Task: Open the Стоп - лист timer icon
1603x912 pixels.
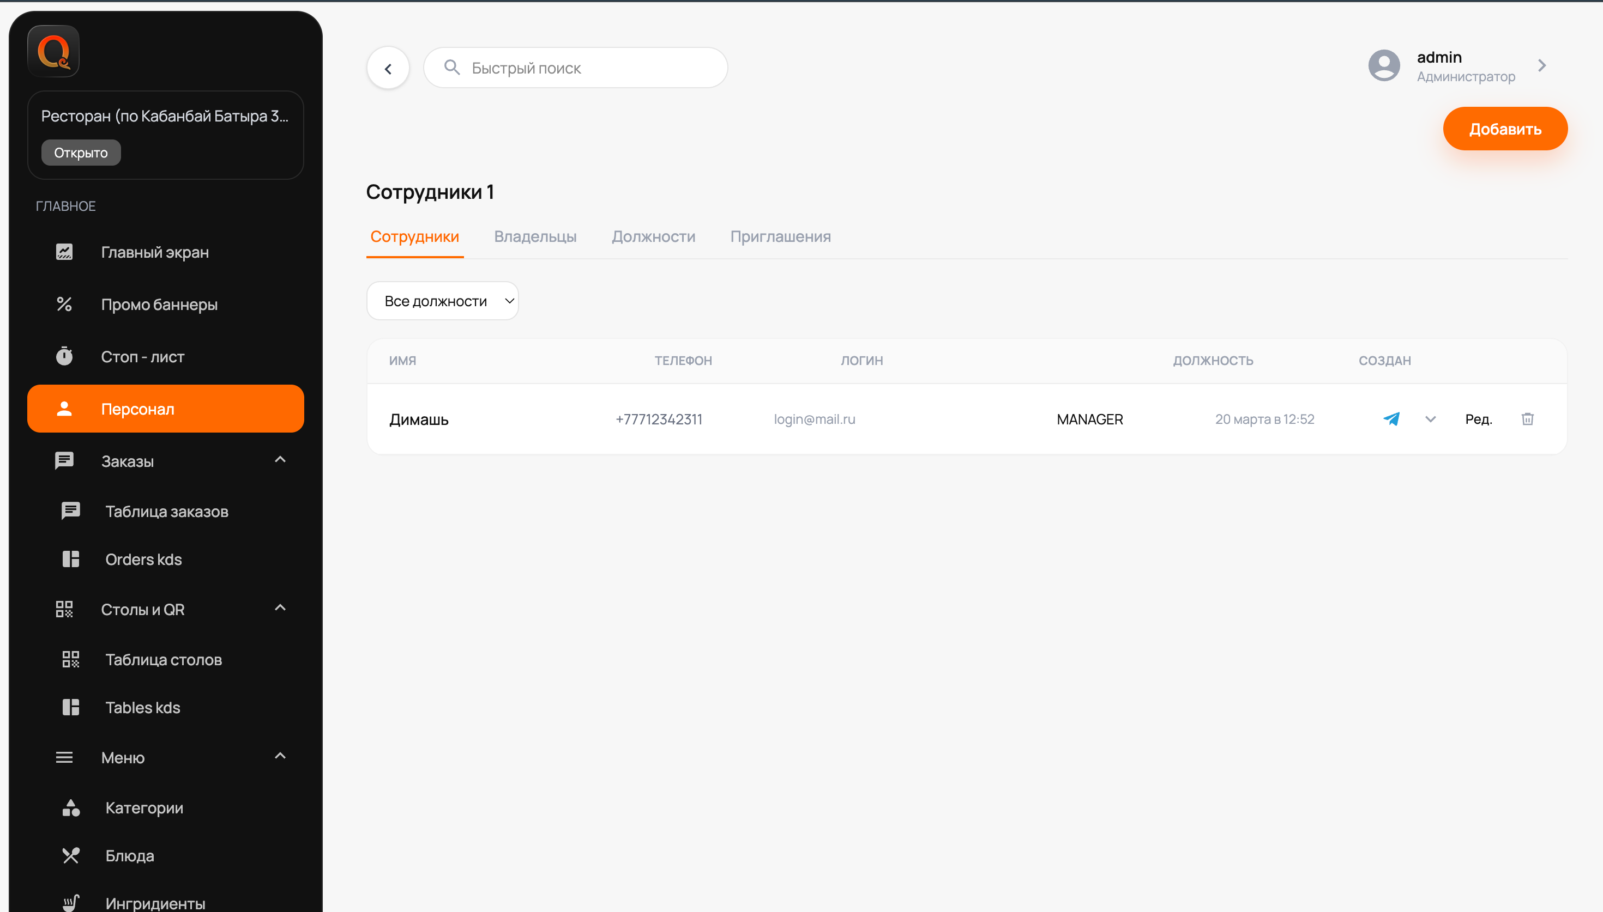Action: pos(64,356)
